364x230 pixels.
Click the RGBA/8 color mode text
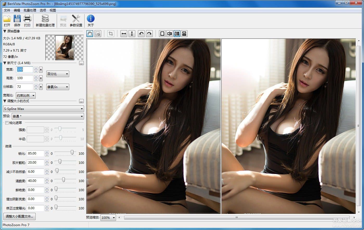[x=9, y=44]
